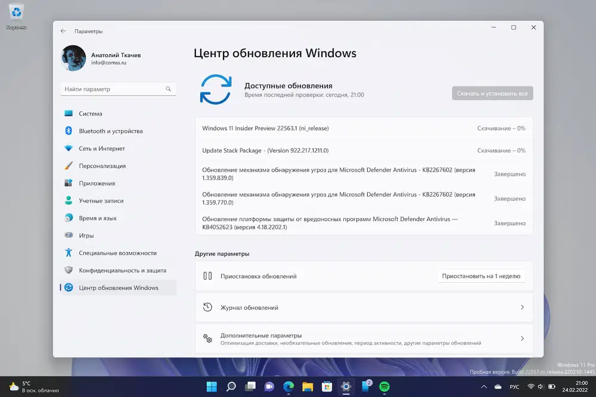Screen dimensions: 596x397
Task: Expand the Журнал обновлений row
Action: (x=364, y=306)
